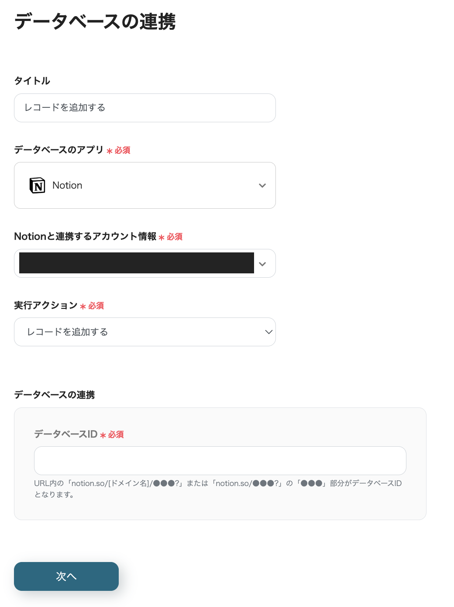The image size is (454, 607).
Task: Click the Notion logo icon
Action: click(38, 186)
